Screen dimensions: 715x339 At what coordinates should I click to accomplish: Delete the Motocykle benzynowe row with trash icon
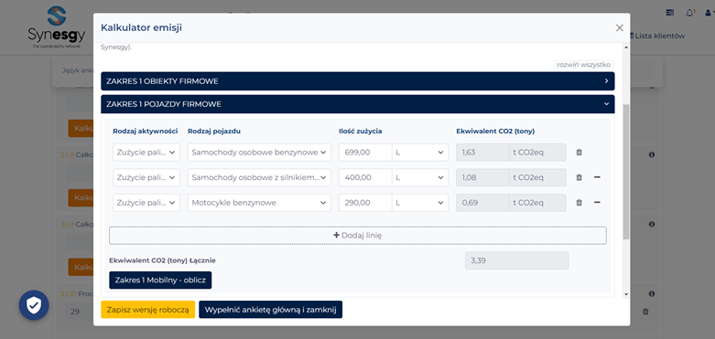click(580, 203)
